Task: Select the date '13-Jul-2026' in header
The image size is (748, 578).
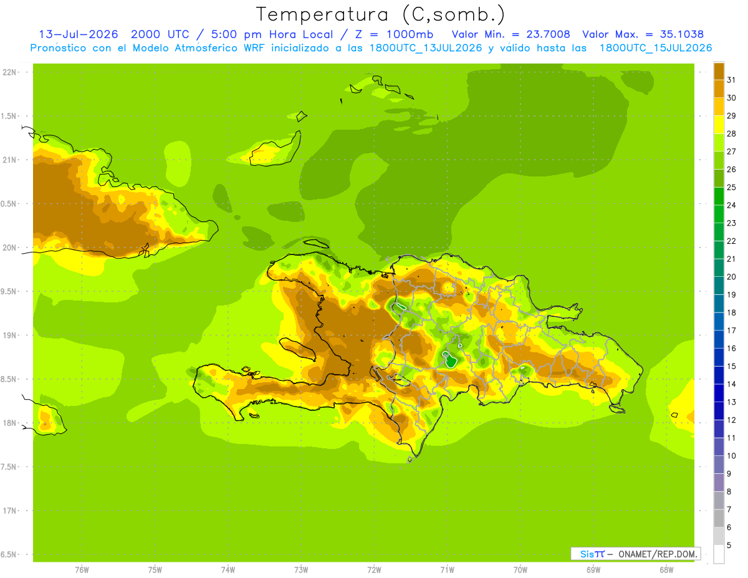Action: 79,34
